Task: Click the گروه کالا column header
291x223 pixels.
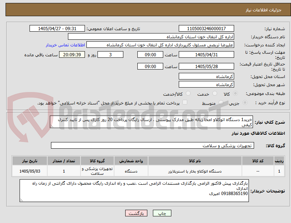Action: [97, 161]
